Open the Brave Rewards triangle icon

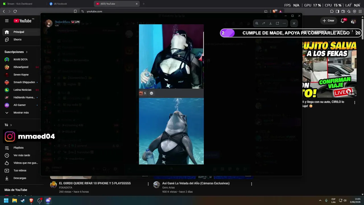280,11
